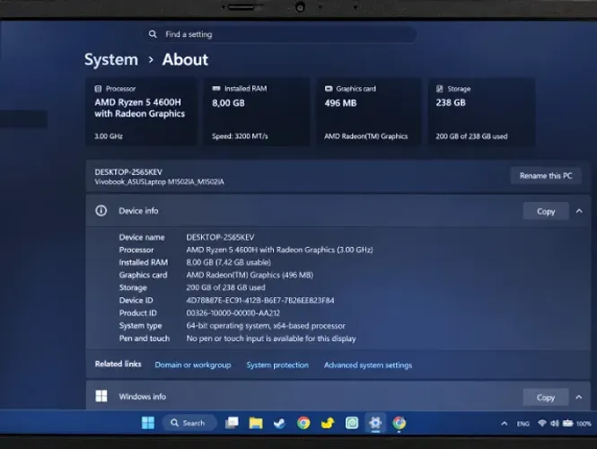
Task: Click the Installed RAM icon
Action: coord(216,88)
